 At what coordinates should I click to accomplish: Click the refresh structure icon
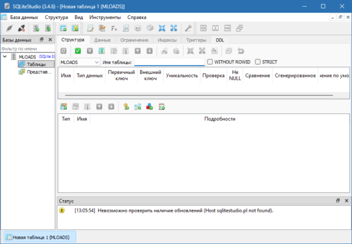click(64, 51)
